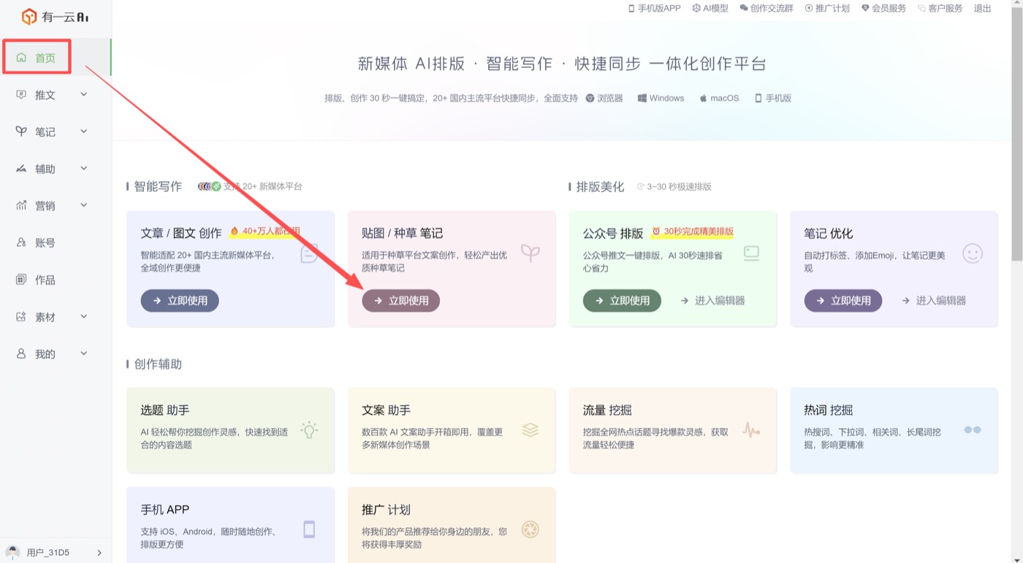Click 进入编辑器 under 笔记 优化

click(x=934, y=300)
